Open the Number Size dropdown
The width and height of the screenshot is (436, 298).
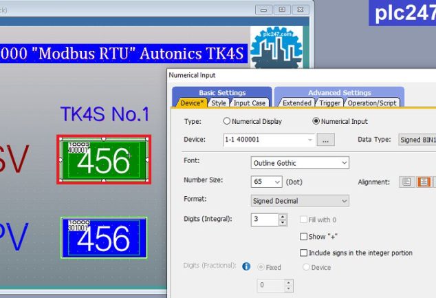point(266,182)
